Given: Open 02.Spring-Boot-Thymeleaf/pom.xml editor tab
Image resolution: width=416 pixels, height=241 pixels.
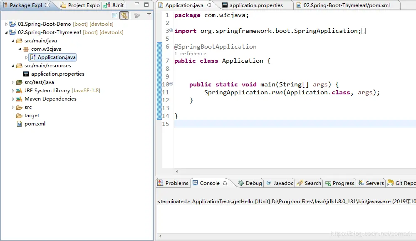Looking at the screenshot, I should click(x=343, y=5).
